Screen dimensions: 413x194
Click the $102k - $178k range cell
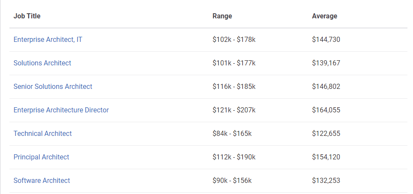(x=234, y=40)
